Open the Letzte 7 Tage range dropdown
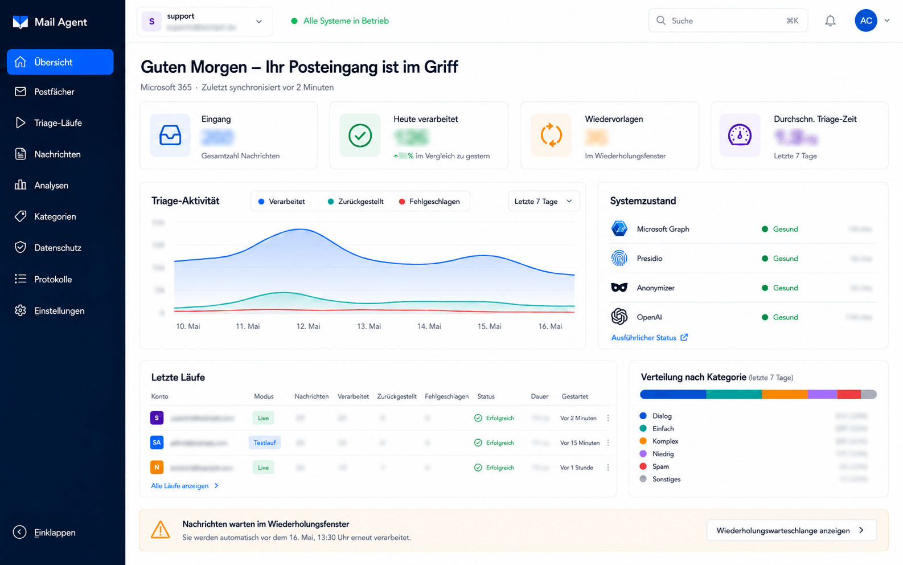The height and width of the screenshot is (565, 903). coord(544,201)
